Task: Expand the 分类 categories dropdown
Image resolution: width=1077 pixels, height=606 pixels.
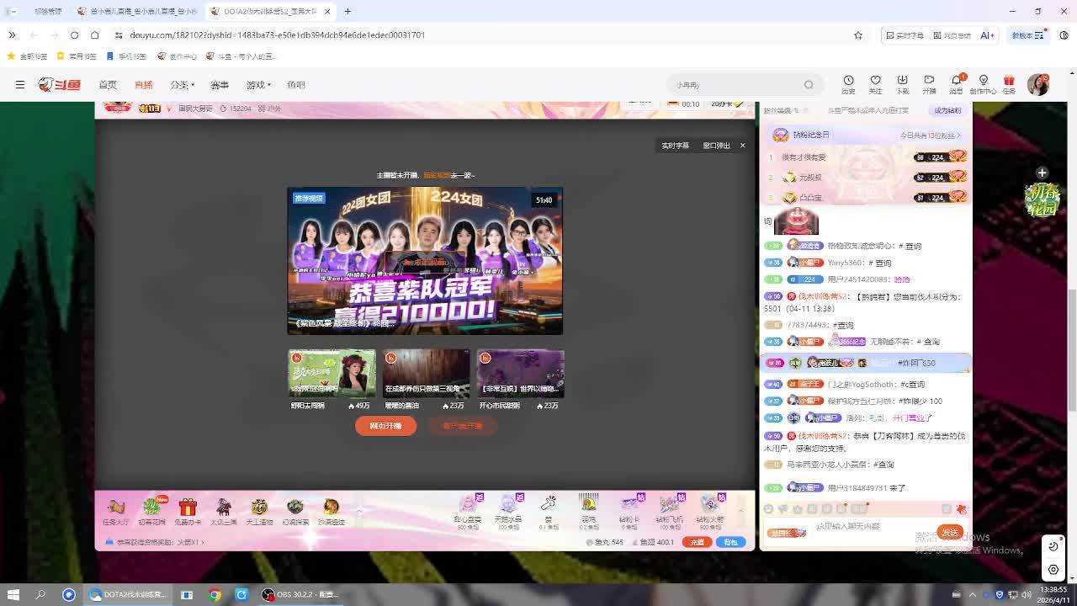Action: [182, 85]
